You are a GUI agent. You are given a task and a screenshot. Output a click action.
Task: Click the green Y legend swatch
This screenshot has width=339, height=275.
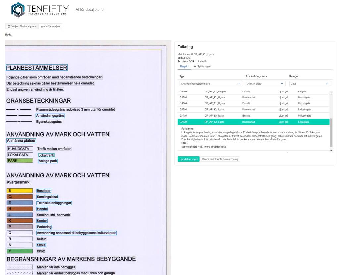(x=20, y=251)
